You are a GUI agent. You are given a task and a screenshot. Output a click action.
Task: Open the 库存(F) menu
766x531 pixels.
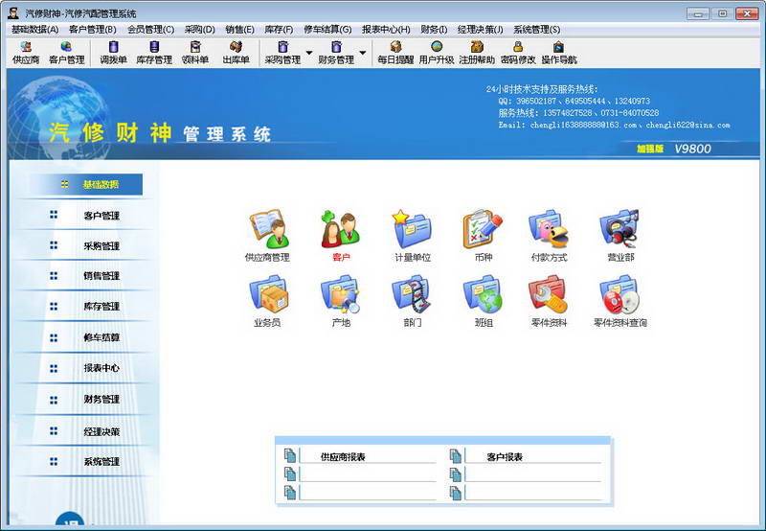pos(279,30)
